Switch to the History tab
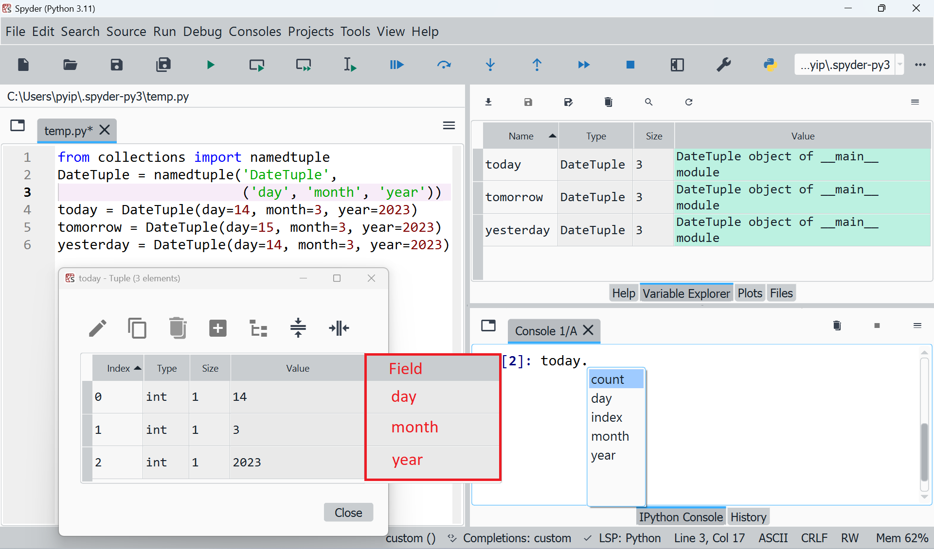The height and width of the screenshot is (549, 934). pos(748,517)
